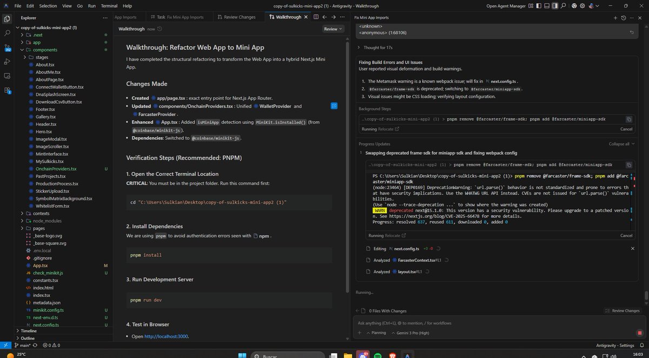The height and width of the screenshot is (358, 649).
Task: Copy the command in Progress Updates terminal block
Action: pos(629,164)
